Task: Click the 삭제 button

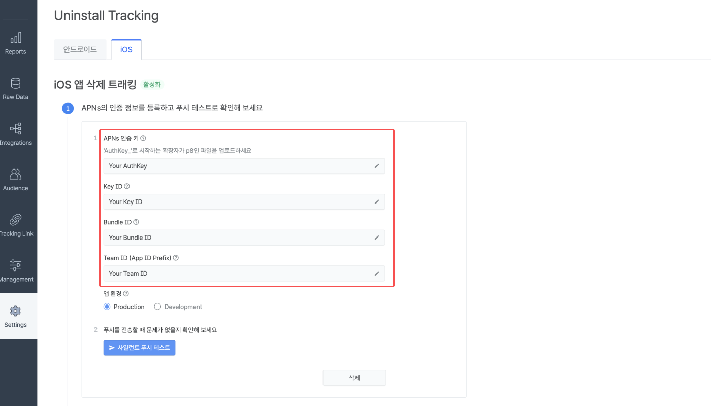Action: (x=354, y=378)
